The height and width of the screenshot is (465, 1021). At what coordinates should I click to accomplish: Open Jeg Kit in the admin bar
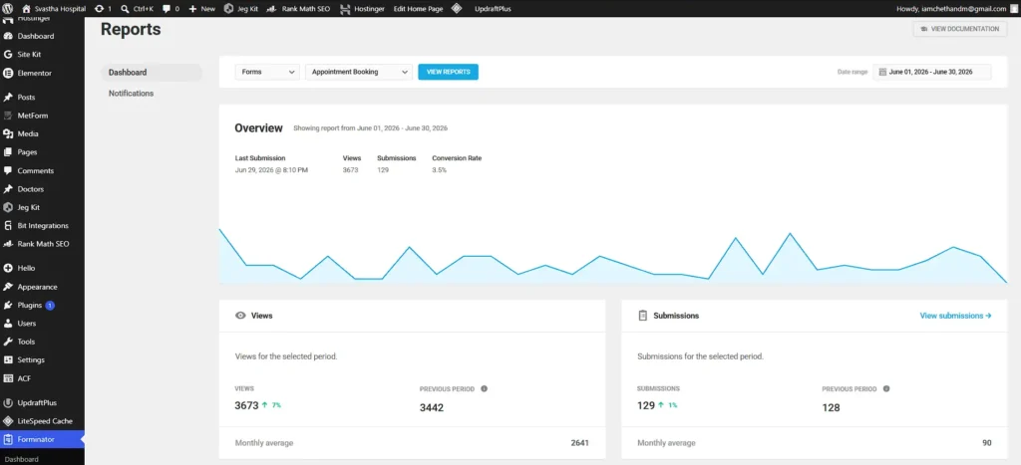241,9
